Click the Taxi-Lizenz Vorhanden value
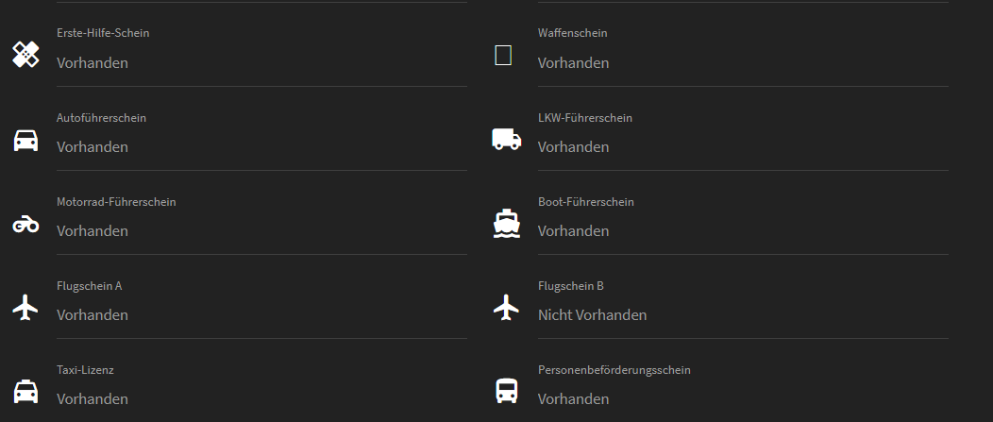The height and width of the screenshot is (422, 993). [x=93, y=399]
